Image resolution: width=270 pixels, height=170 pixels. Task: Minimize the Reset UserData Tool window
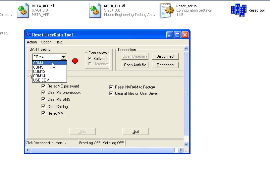pos(170,35)
